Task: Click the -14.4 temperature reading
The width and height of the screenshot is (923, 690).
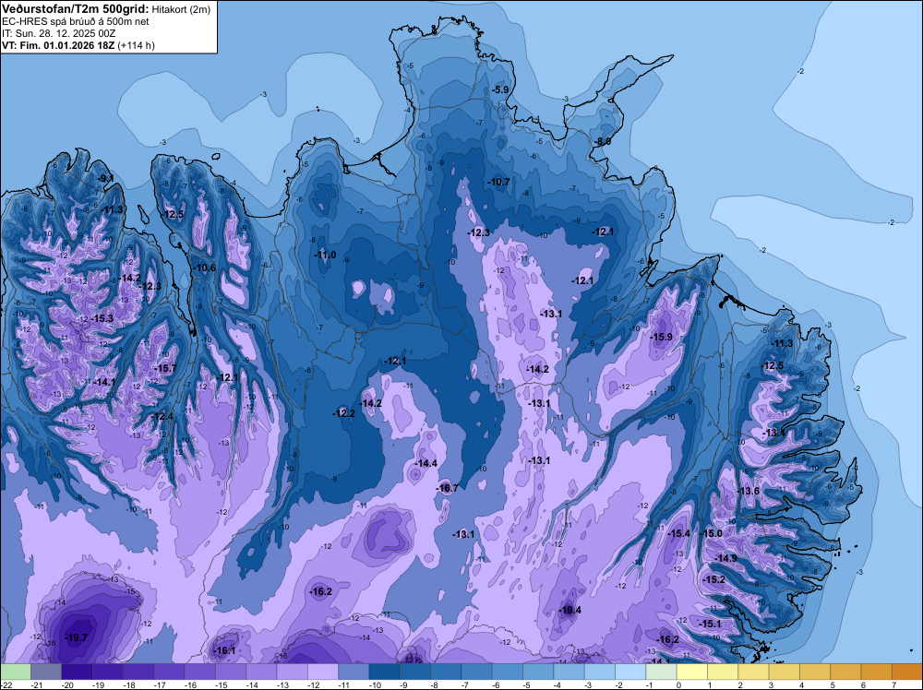Action: (x=426, y=463)
